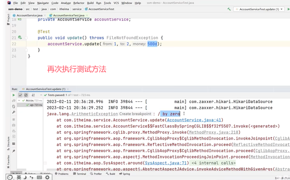290x180 pixels.
Task: Click the exit icon in Run toolbar
Action: (x=14, y=137)
